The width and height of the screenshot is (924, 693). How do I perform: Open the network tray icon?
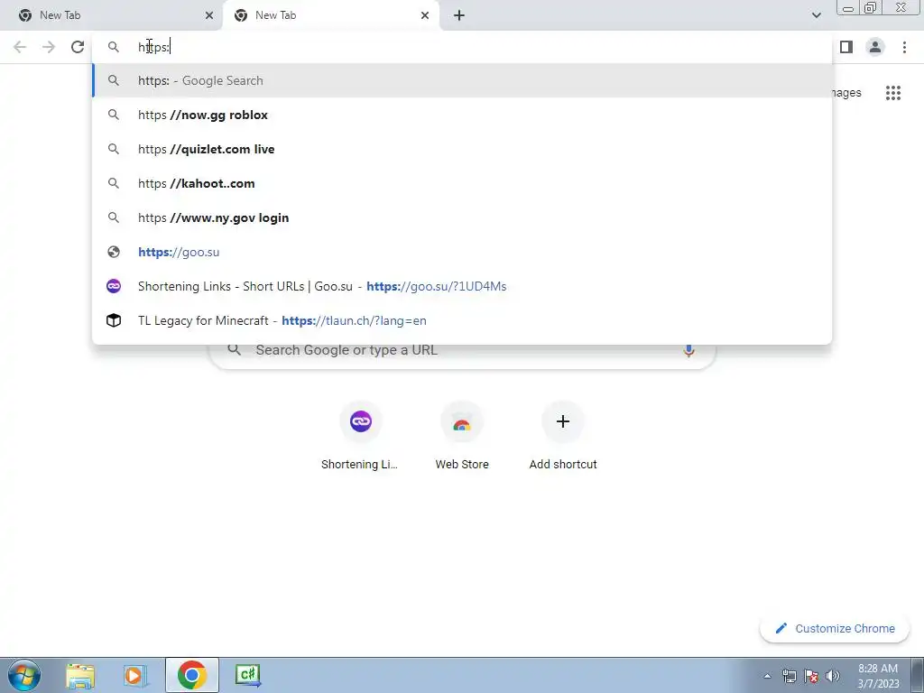coord(789,676)
